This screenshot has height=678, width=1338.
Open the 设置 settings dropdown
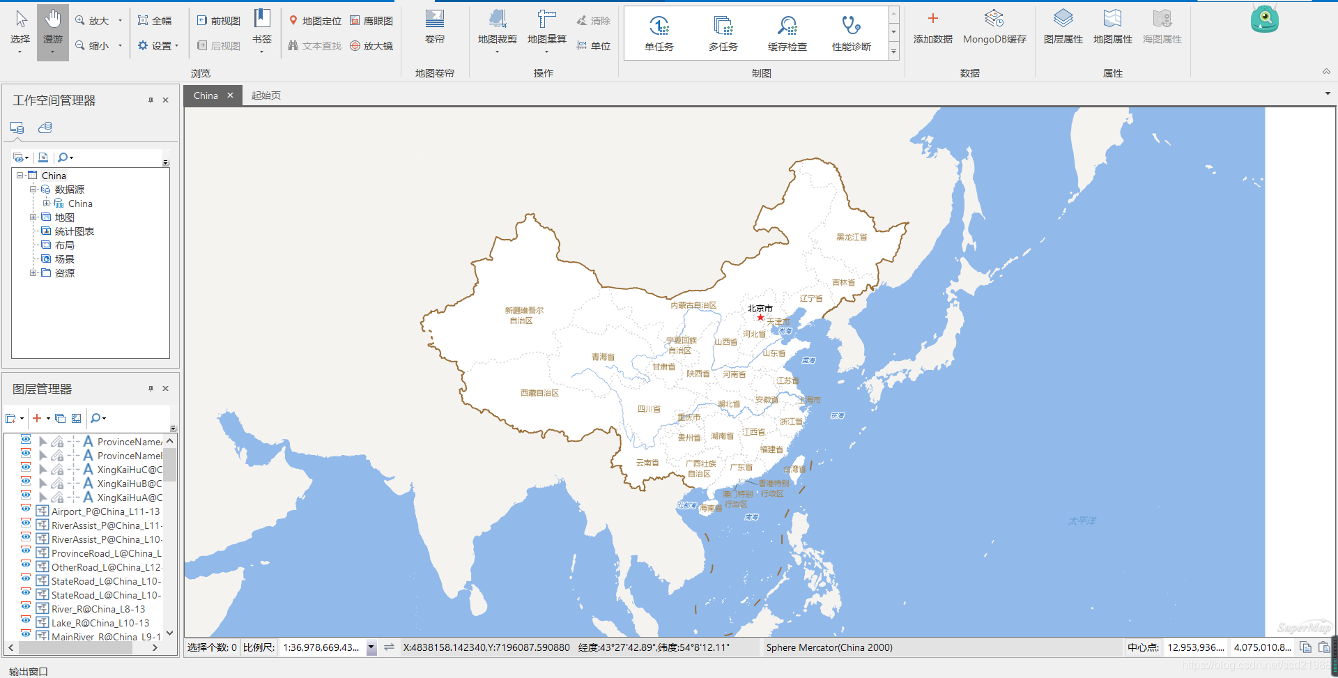click(158, 46)
